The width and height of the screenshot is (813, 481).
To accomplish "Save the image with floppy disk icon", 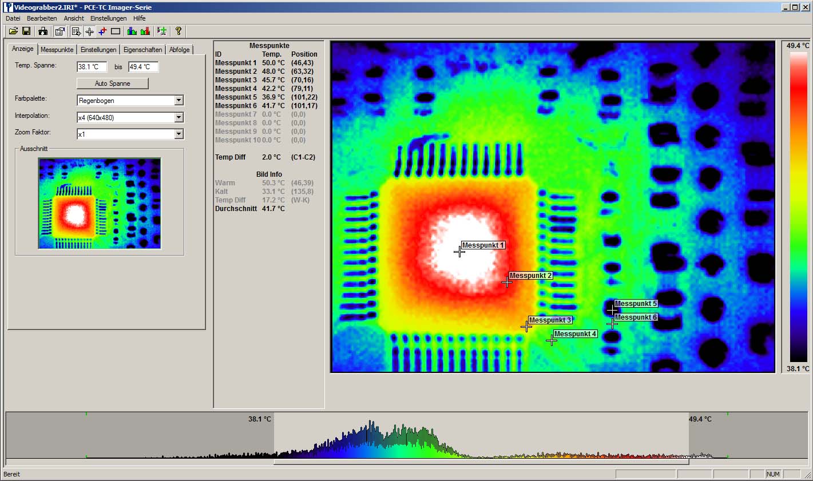I will (x=26, y=31).
